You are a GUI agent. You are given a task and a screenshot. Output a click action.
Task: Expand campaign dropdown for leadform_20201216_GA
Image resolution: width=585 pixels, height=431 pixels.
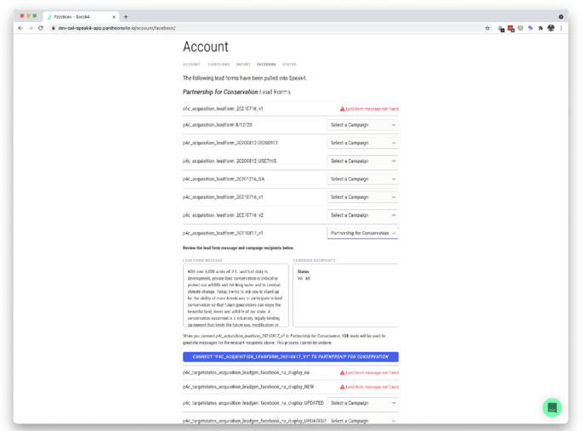click(x=362, y=179)
